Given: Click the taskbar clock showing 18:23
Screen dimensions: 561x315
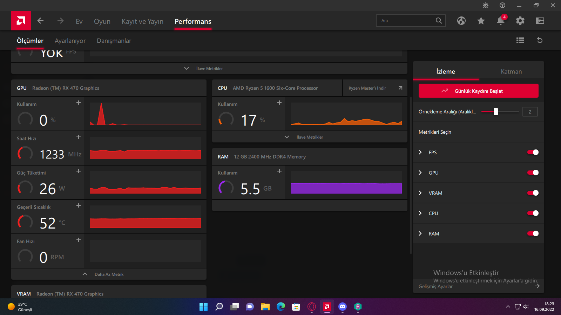Looking at the screenshot, I should click(x=544, y=307).
